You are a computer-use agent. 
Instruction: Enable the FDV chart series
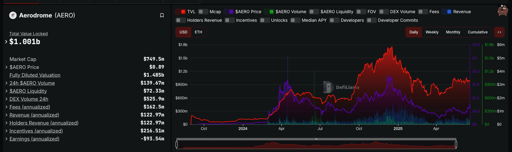(361, 12)
